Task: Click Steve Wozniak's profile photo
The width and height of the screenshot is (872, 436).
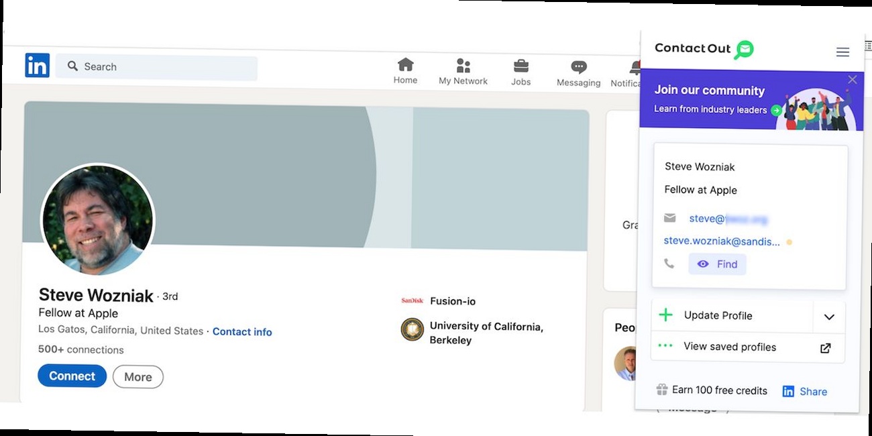Action: tap(98, 220)
